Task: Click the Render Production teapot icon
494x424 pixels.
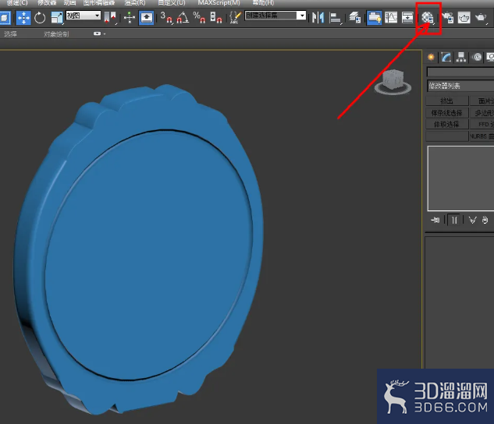Action: click(x=481, y=18)
